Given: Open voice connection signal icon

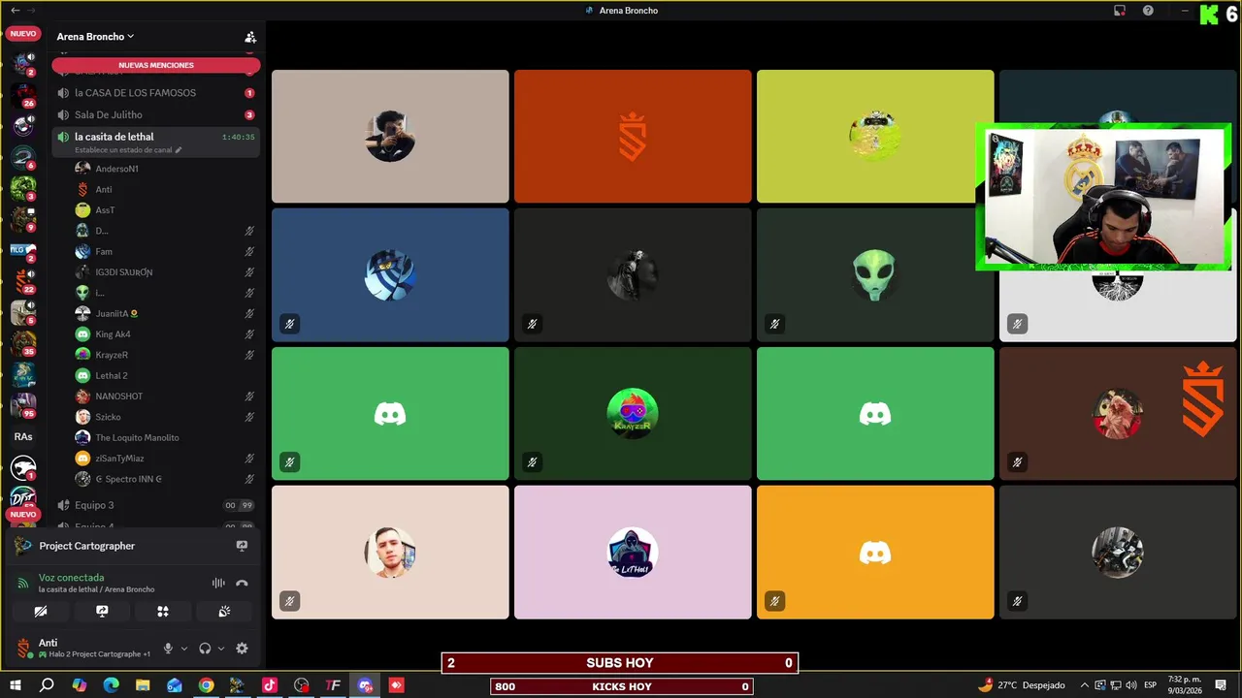Looking at the screenshot, I should tap(23, 584).
